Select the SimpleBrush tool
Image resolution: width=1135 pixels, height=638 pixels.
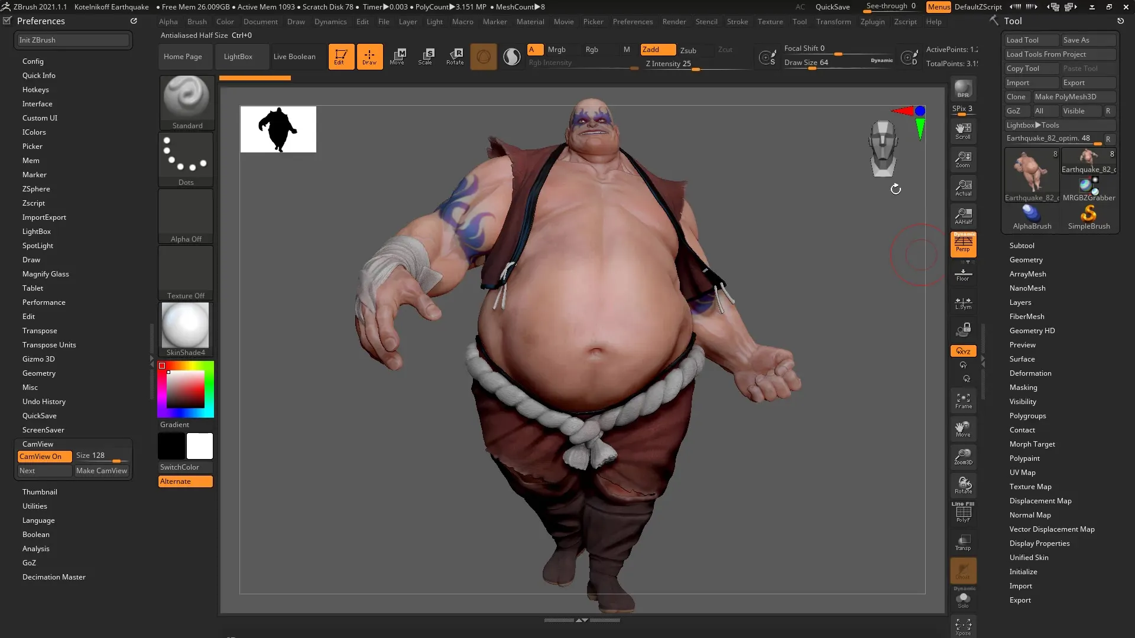coord(1088,217)
